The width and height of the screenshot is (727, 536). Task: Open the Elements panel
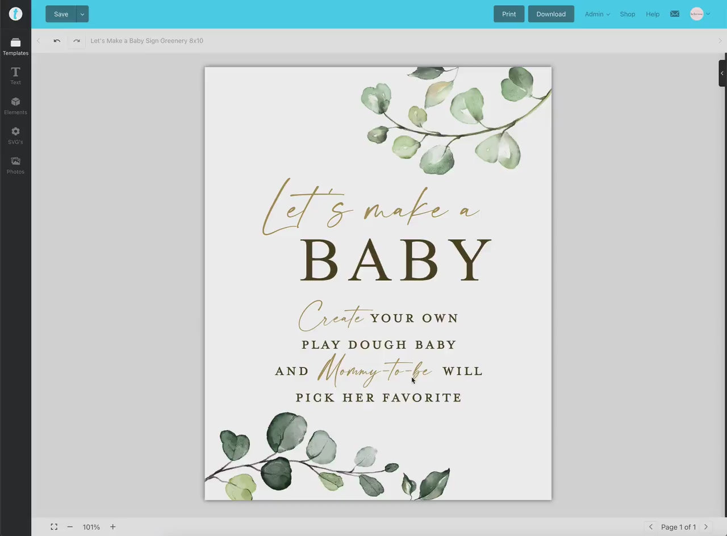click(x=15, y=106)
